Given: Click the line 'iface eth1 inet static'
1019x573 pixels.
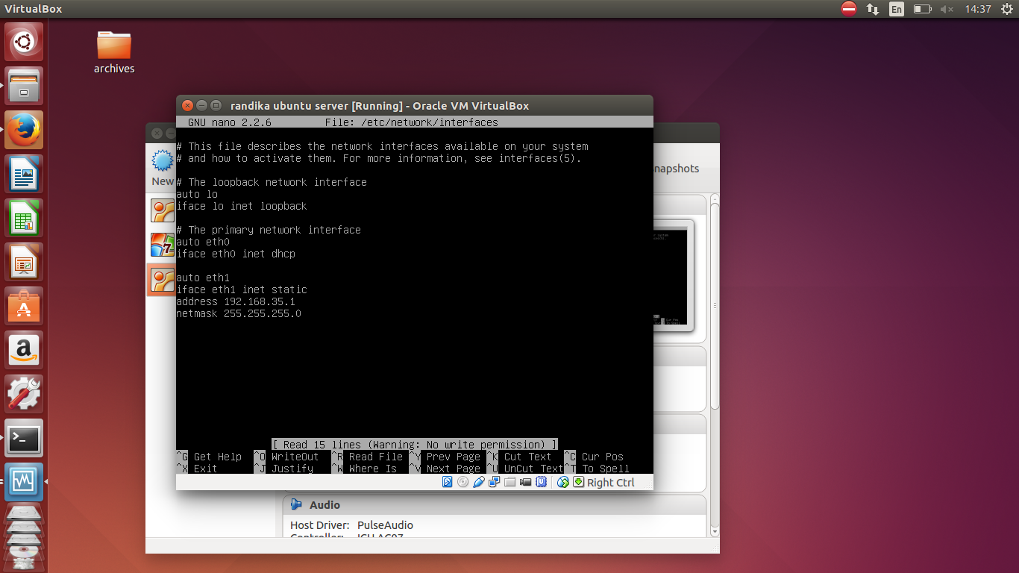Looking at the screenshot, I should click(x=242, y=289).
